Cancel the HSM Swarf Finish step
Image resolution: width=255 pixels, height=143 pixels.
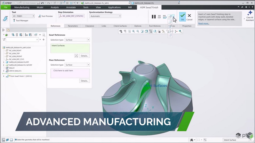click(x=189, y=17)
